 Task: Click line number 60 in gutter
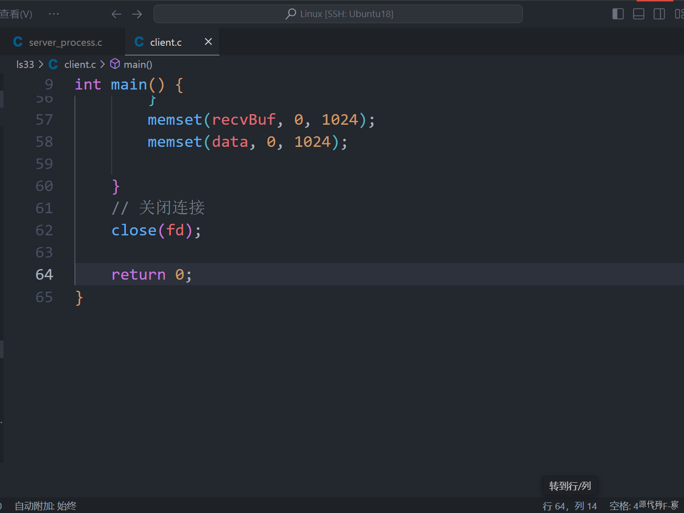coord(44,186)
